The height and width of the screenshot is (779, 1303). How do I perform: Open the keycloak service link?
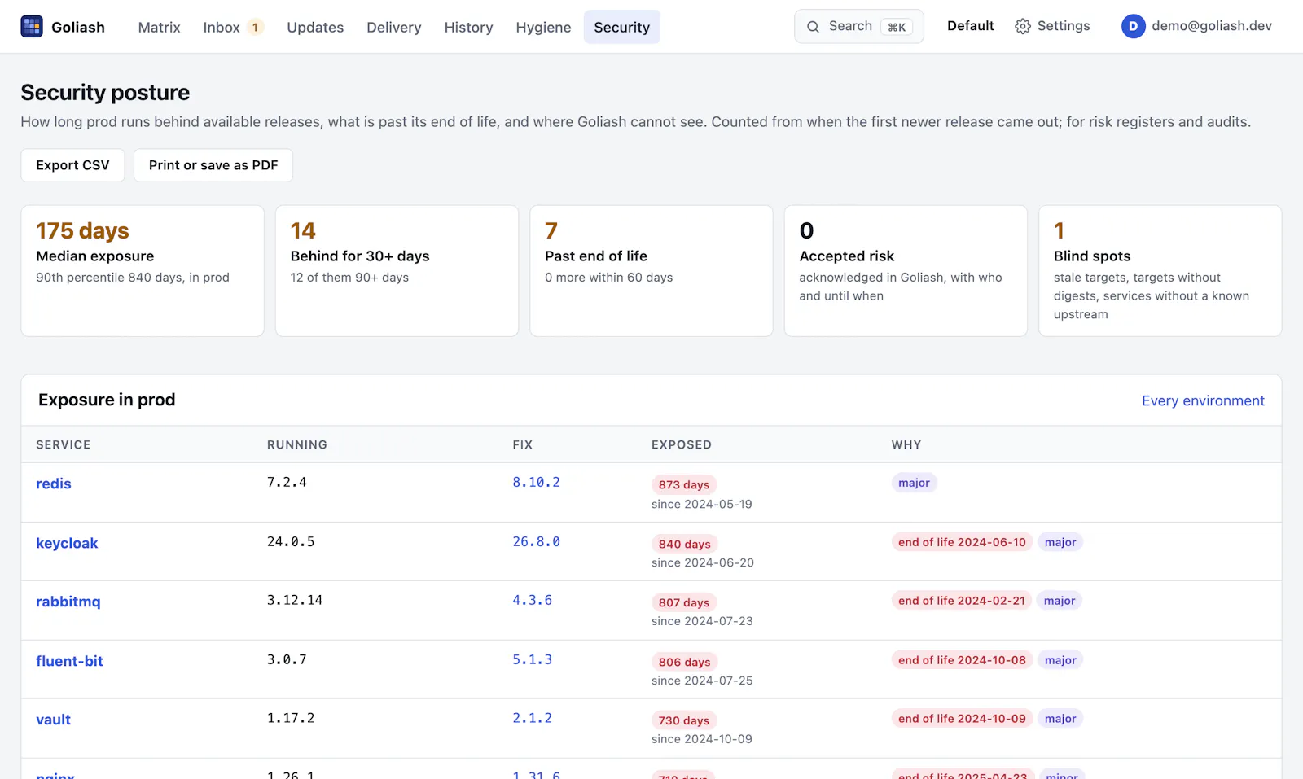tap(67, 543)
